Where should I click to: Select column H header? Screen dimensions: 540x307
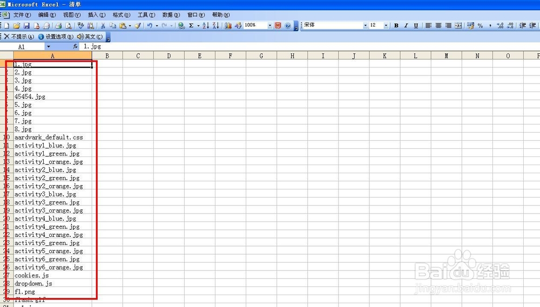click(292, 56)
